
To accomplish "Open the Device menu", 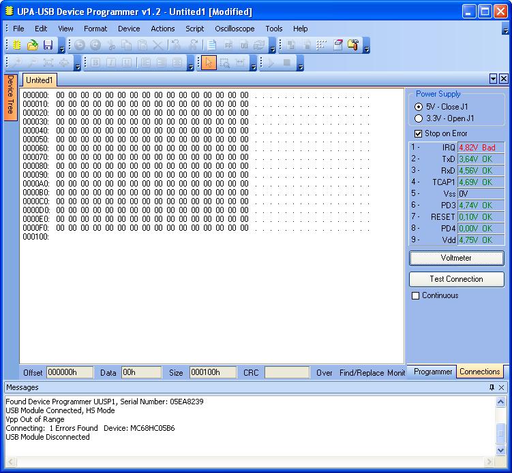I will click(129, 29).
